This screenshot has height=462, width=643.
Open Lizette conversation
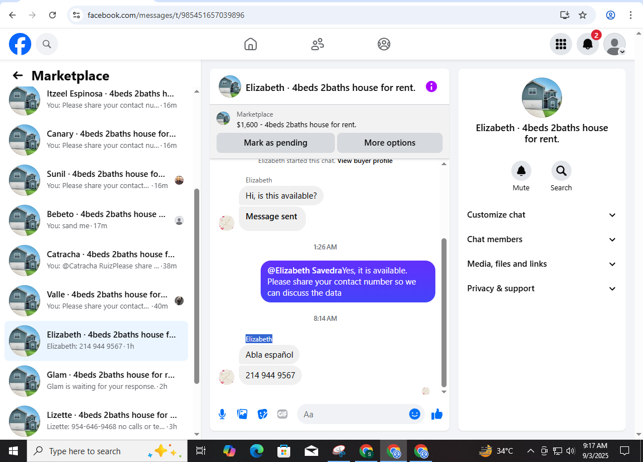[97, 421]
